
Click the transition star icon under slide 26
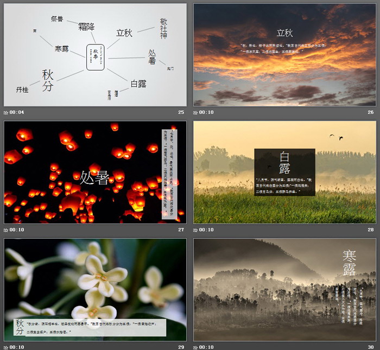coord(196,112)
